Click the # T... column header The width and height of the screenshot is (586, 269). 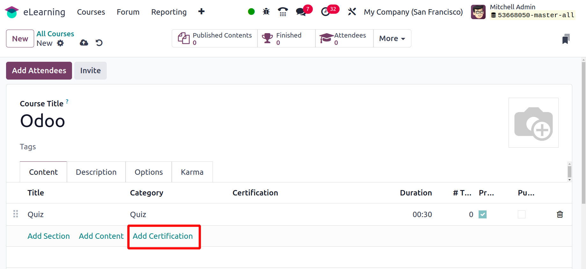click(462, 193)
